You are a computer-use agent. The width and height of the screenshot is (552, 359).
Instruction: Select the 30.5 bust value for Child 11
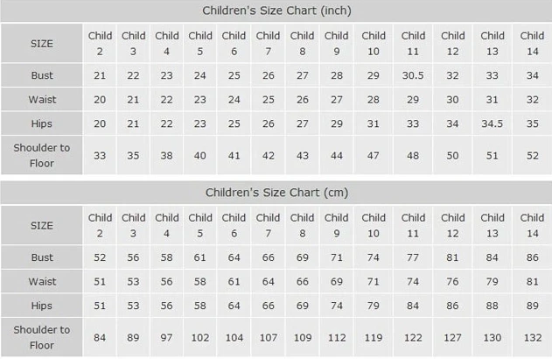[x=413, y=76]
